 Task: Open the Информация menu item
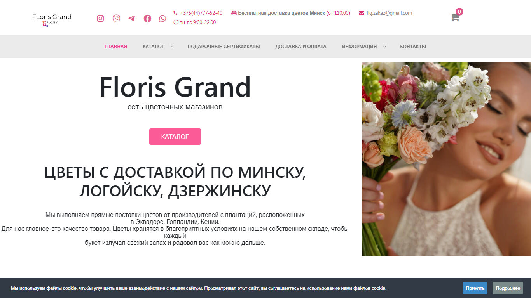[359, 47]
